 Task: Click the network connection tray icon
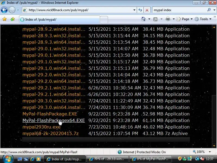(197, 159)
